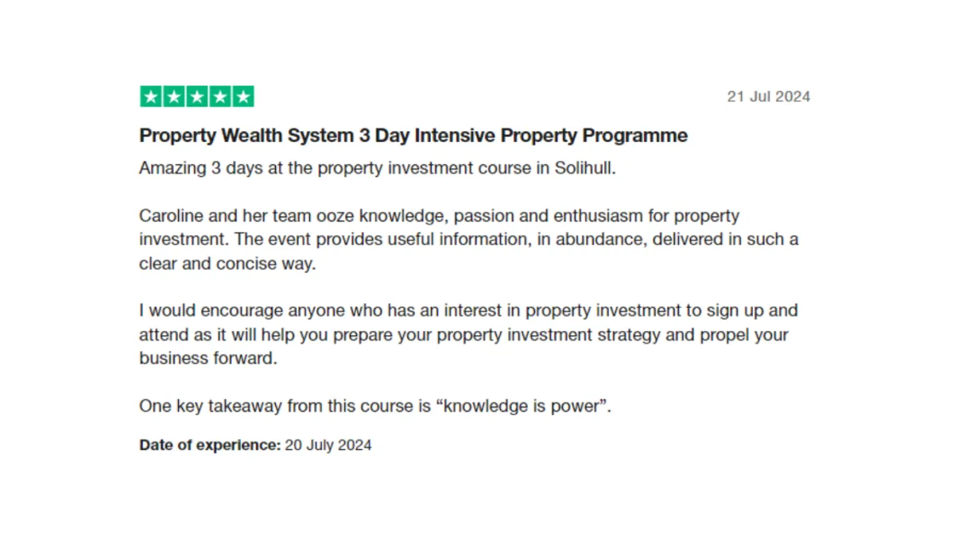954x535 pixels.
Task: Click the sentence beginning Amazing 3 days
Action: [378, 168]
